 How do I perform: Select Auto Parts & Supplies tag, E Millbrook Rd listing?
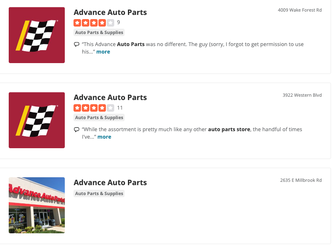tap(99, 193)
